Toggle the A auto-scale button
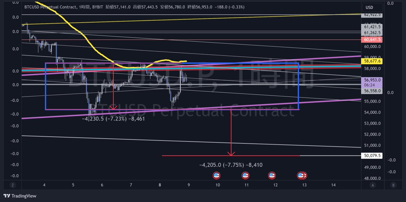 pos(373,185)
